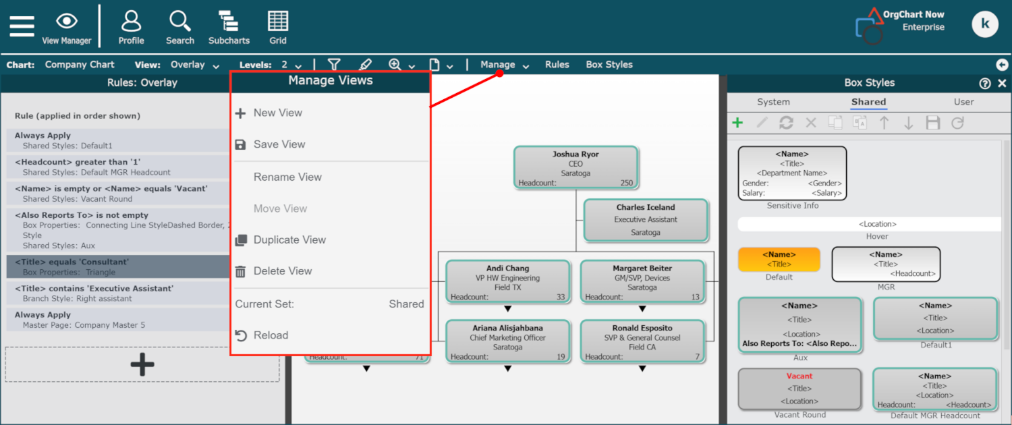Add a new rule with large plus button
Viewport: 1012px width, 425px height.
pos(142,365)
